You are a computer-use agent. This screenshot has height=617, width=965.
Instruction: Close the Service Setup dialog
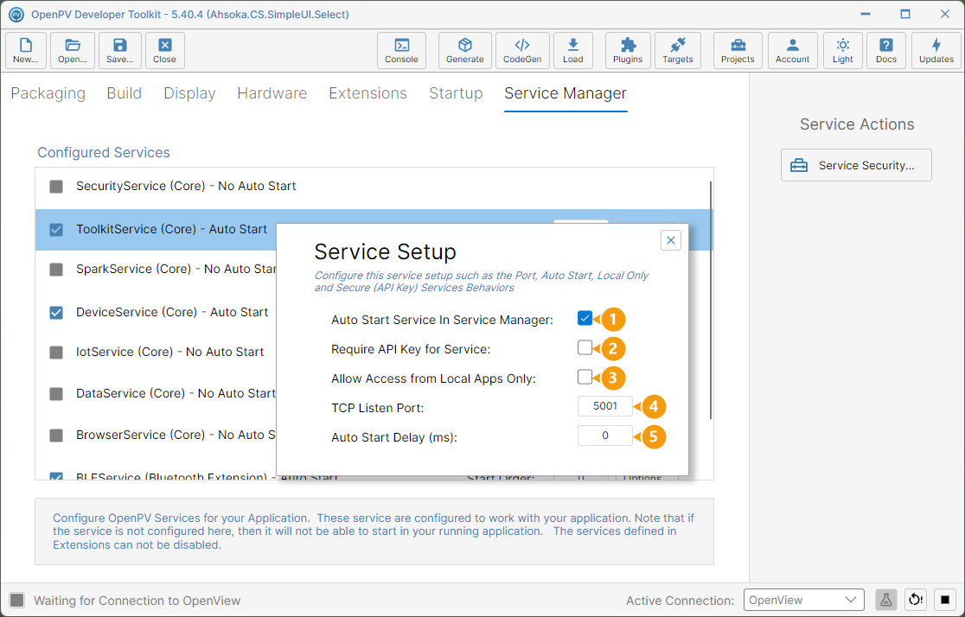671,240
